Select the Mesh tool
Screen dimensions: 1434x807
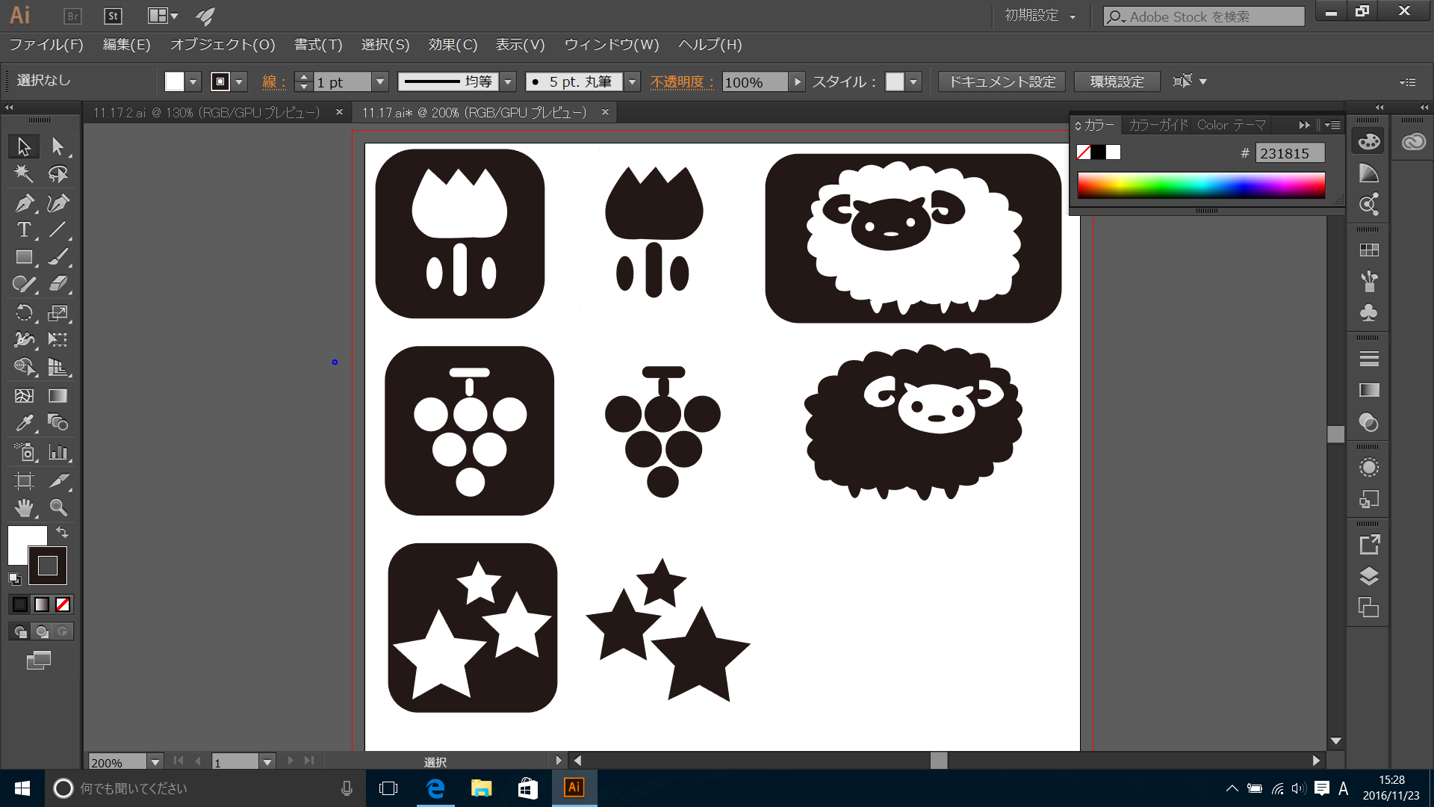pyautogui.click(x=24, y=395)
